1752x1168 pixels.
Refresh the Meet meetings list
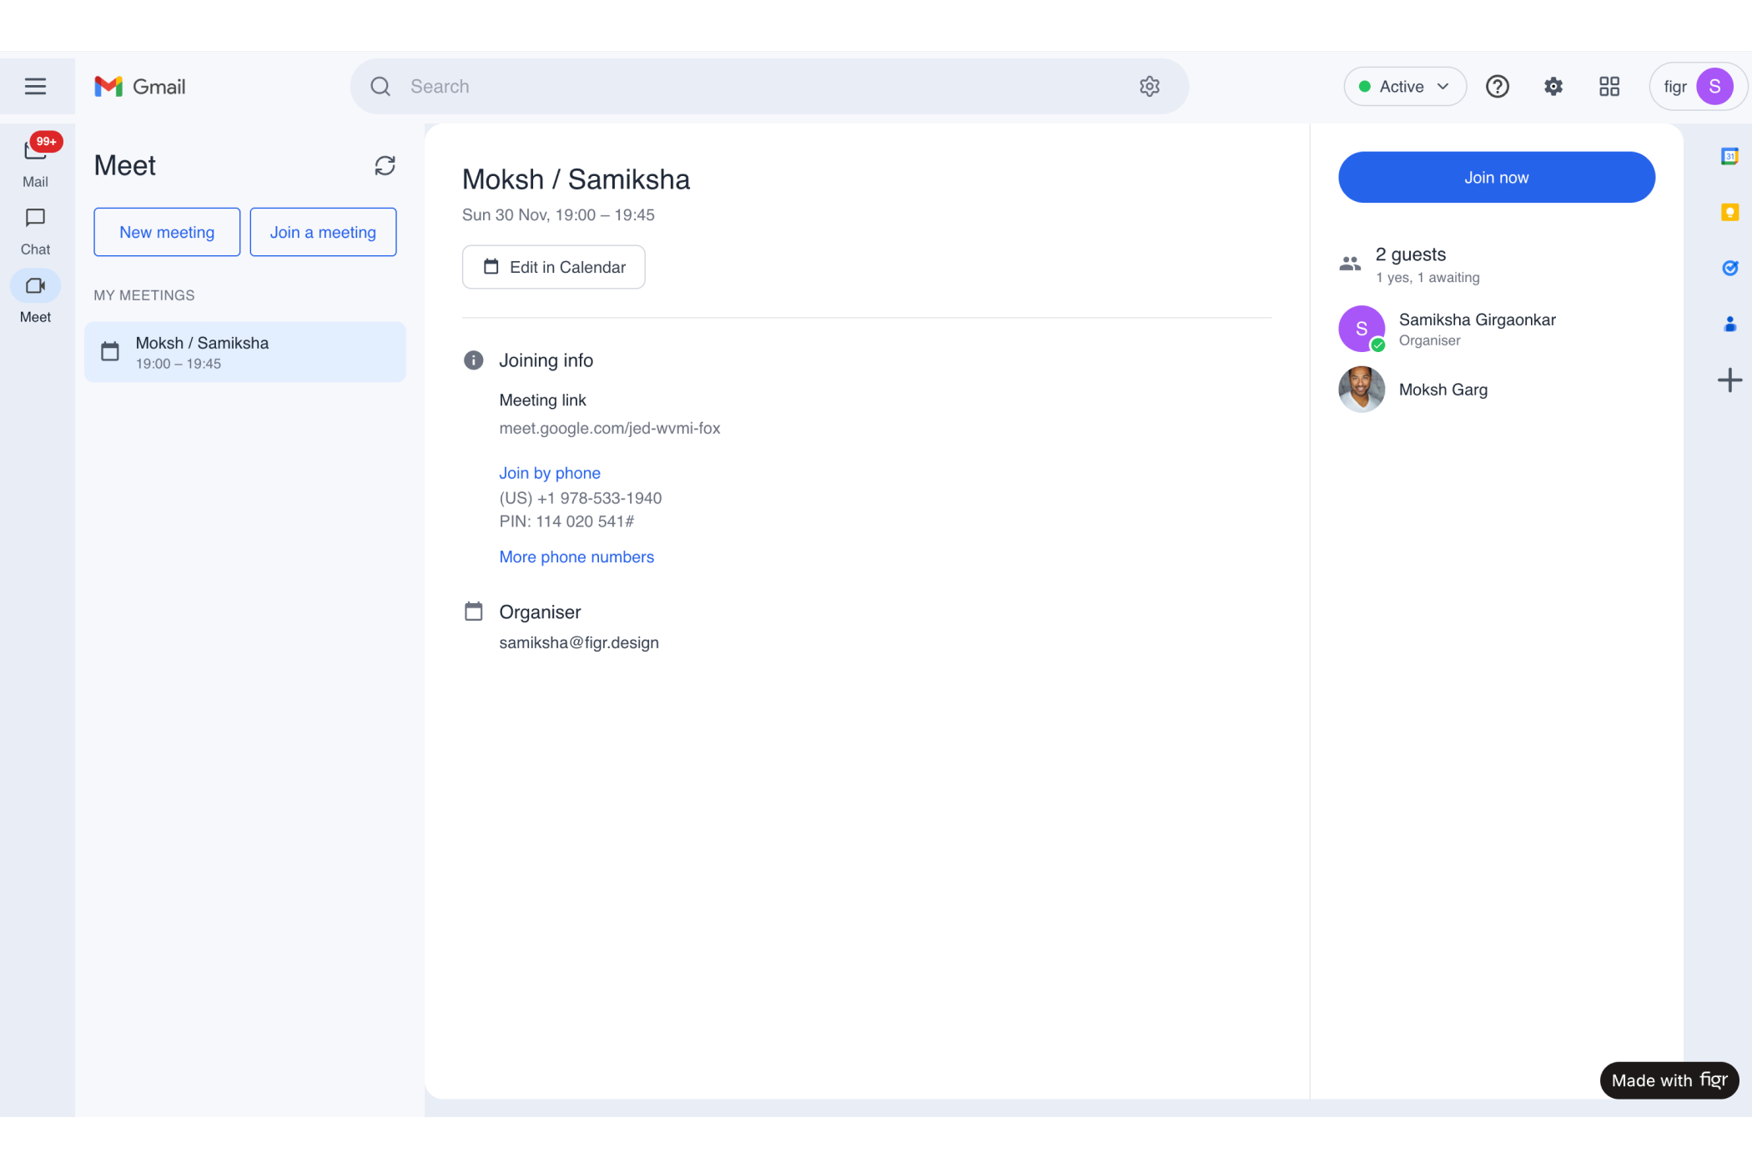click(x=385, y=166)
